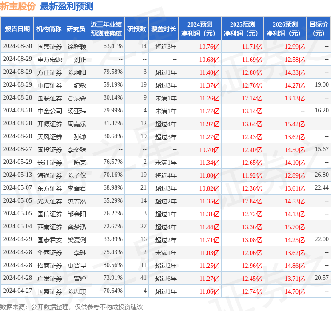Select institution 国联证券

point(50,98)
